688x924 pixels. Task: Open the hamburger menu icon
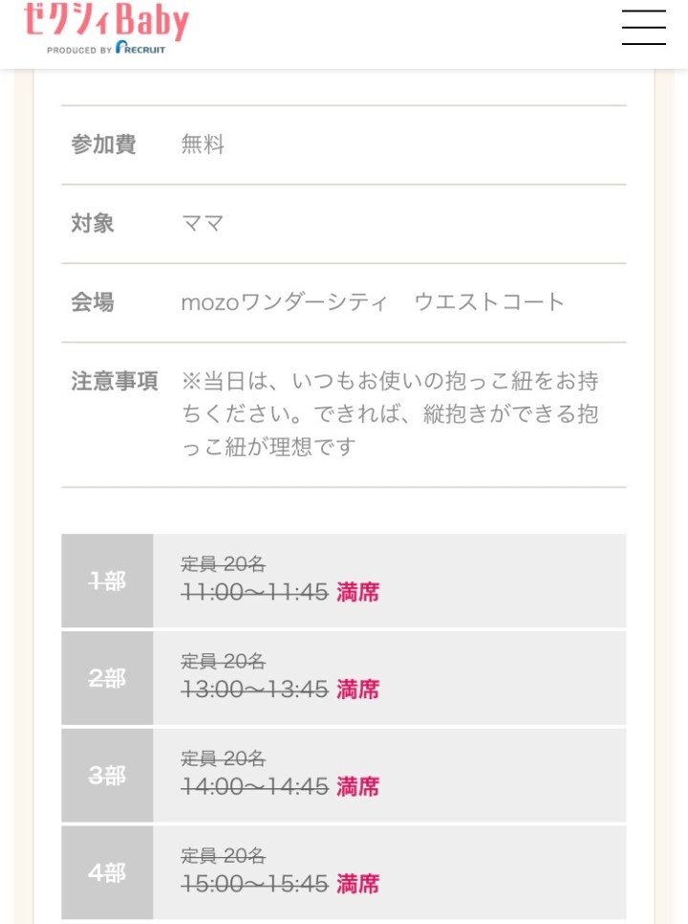(x=643, y=27)
